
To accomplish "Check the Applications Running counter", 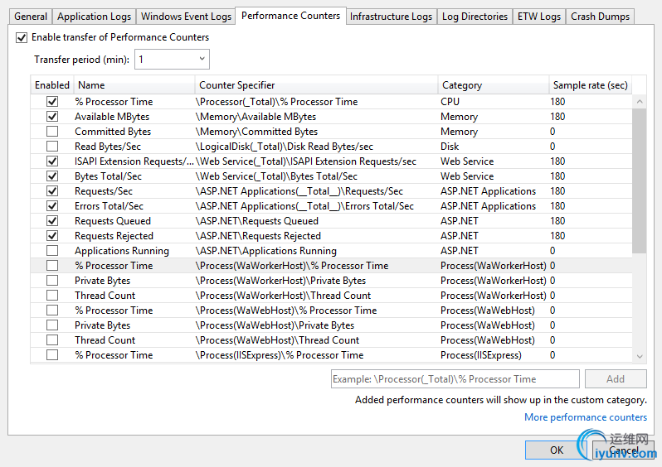I will point(52,251).
